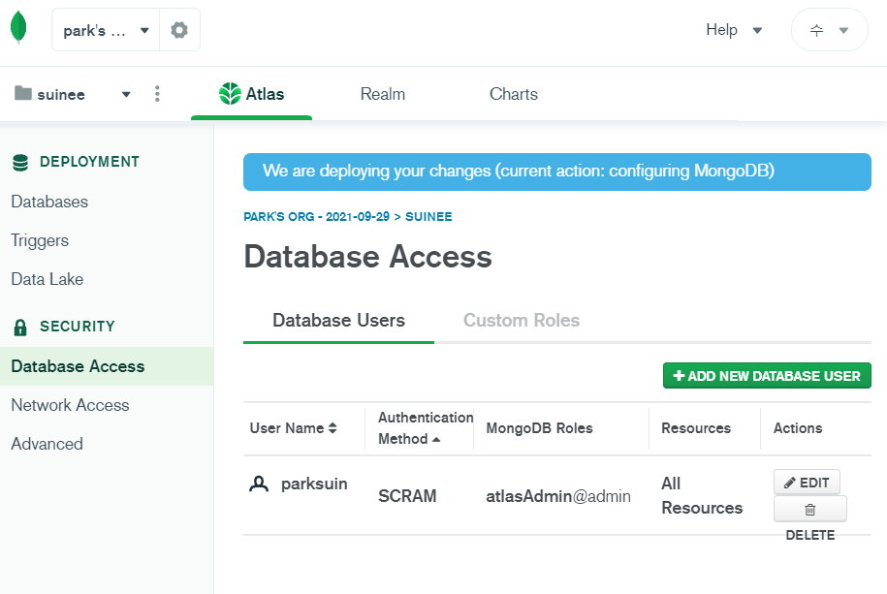
Task: Delete the parksuin user via trash button
Action: [x=810, y=509]
